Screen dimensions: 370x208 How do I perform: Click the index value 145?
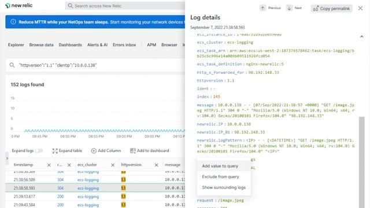point(216,96)
